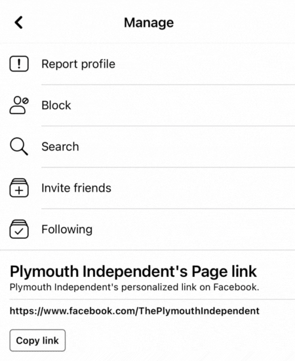Click the block person icon
This screenshot has width=295, height=361.
click(x=19, y=105)
